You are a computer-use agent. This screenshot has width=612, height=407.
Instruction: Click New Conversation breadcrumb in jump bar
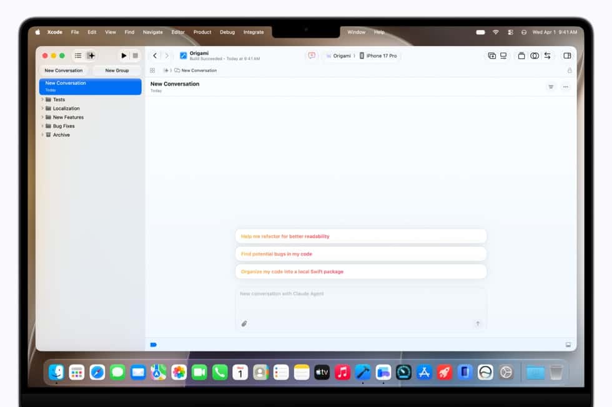[x=195, y=70]
